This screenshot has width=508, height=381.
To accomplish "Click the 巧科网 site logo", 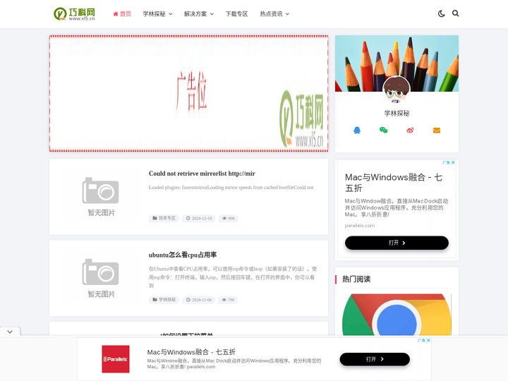I will pos(75,14).
